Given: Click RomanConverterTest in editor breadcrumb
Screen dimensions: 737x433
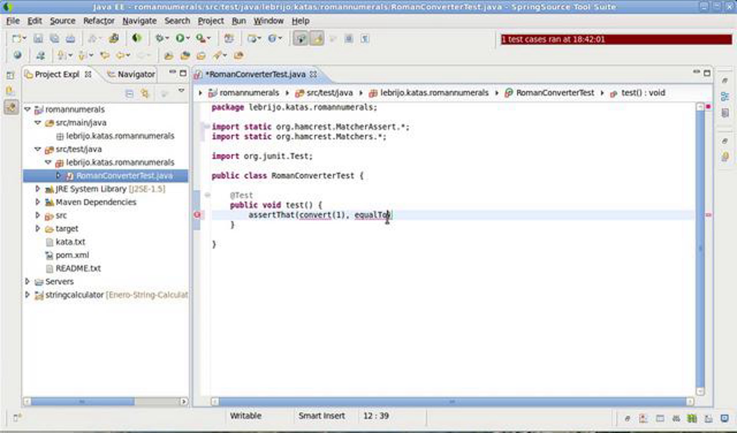Looking at the screenshot, I should tap(555, 93).
